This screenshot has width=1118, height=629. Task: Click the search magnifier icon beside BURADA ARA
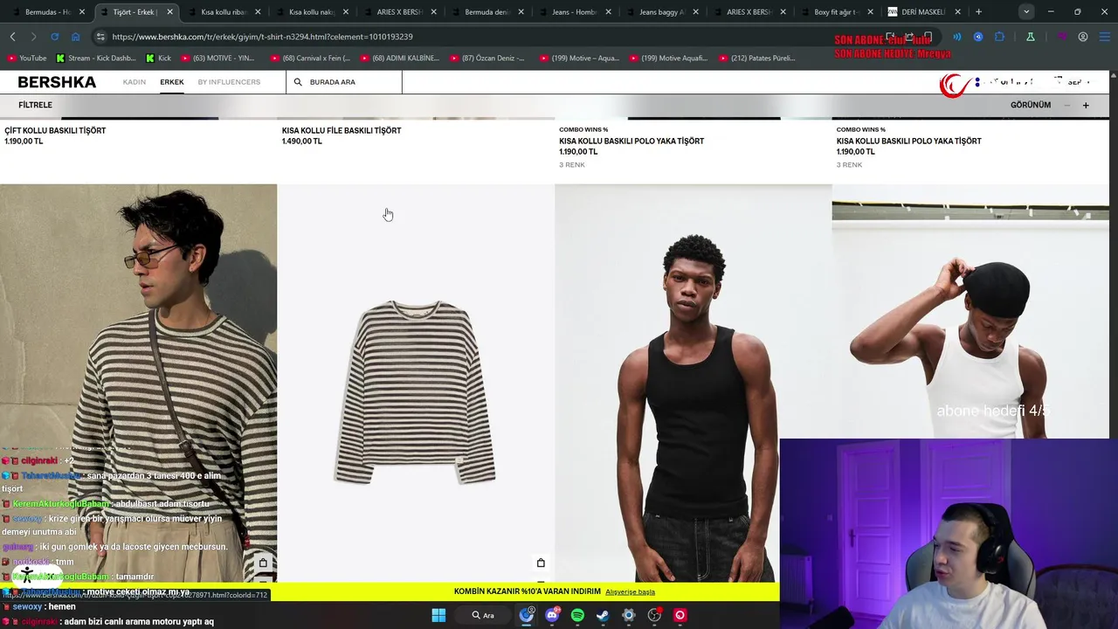pos(298,82)
